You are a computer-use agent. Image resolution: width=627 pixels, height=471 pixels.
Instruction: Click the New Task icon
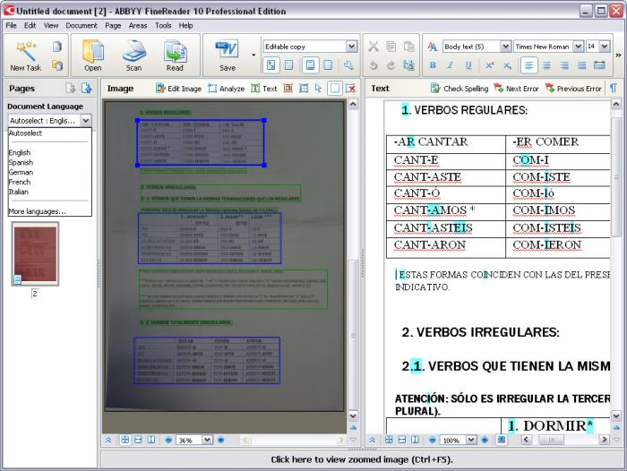24,52
